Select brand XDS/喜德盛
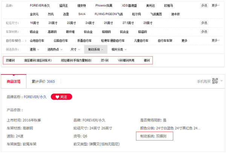The width and height of the screenshot is (226, 153). (x=129, y=6)
